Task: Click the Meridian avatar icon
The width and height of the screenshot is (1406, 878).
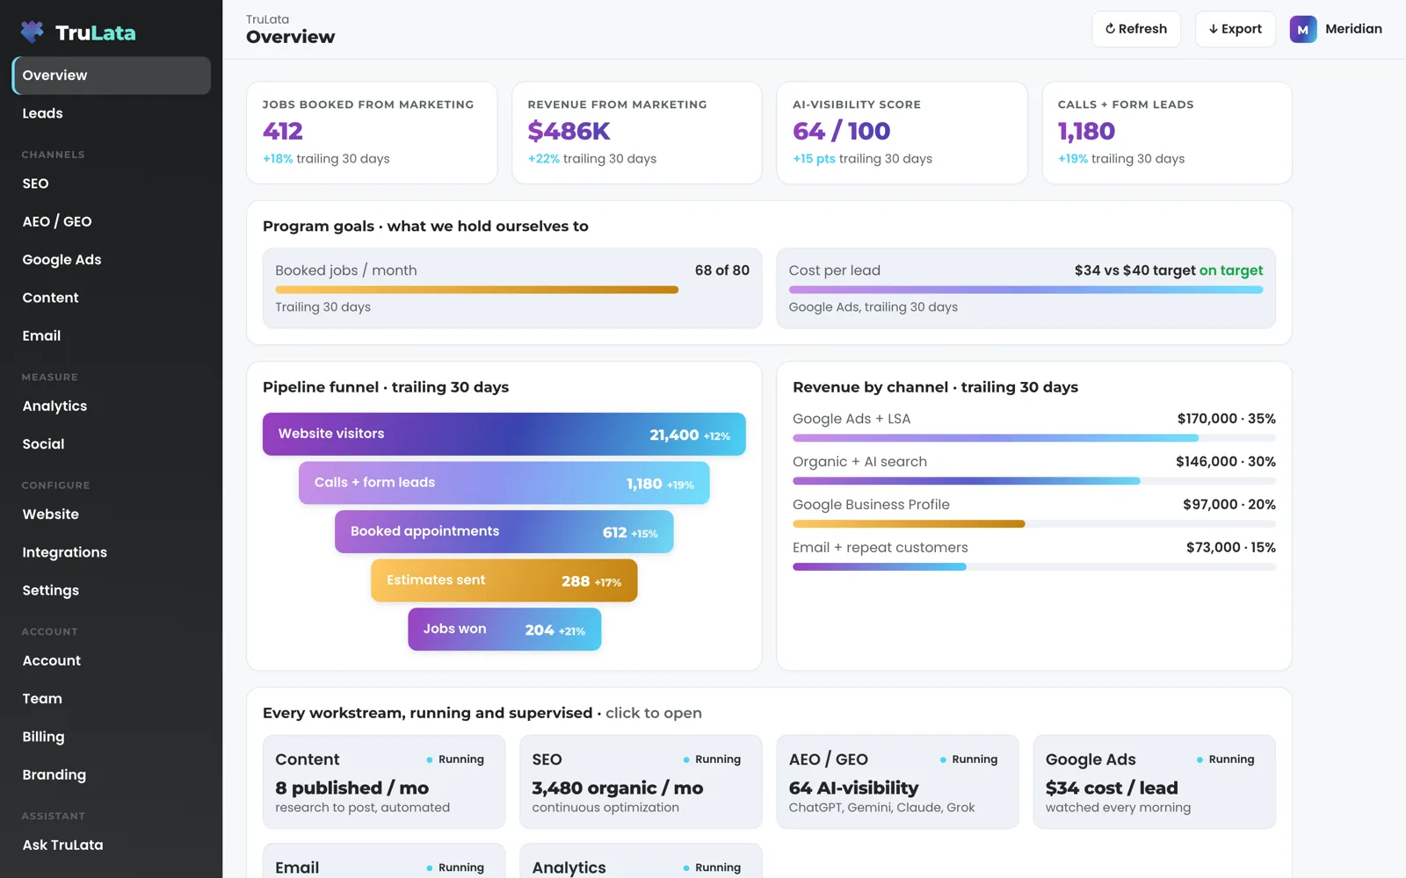Action: coord(1303,29)
